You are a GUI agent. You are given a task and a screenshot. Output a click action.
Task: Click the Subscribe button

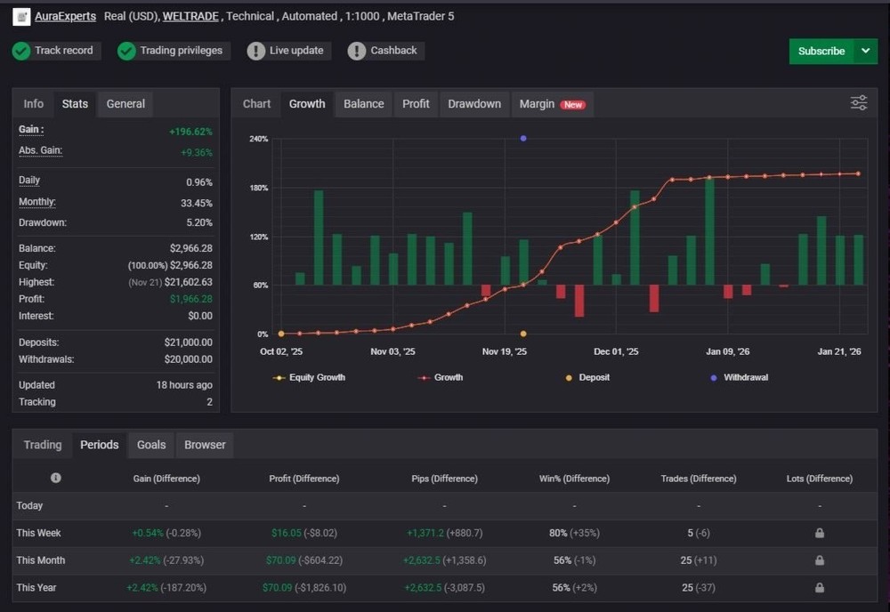pyautogui.click(x=820, y=52)
